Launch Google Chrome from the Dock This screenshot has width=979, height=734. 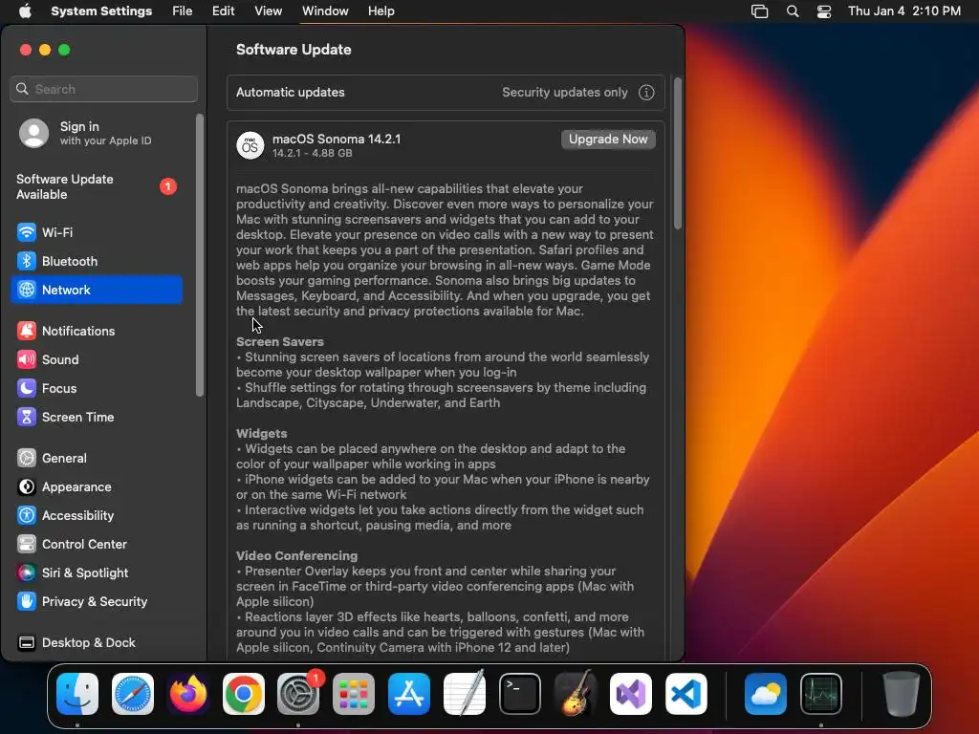[244, 694]
